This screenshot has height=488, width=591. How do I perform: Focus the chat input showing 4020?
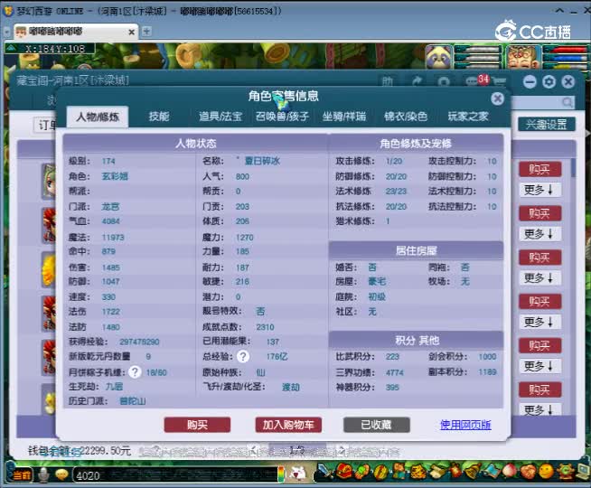175,475
